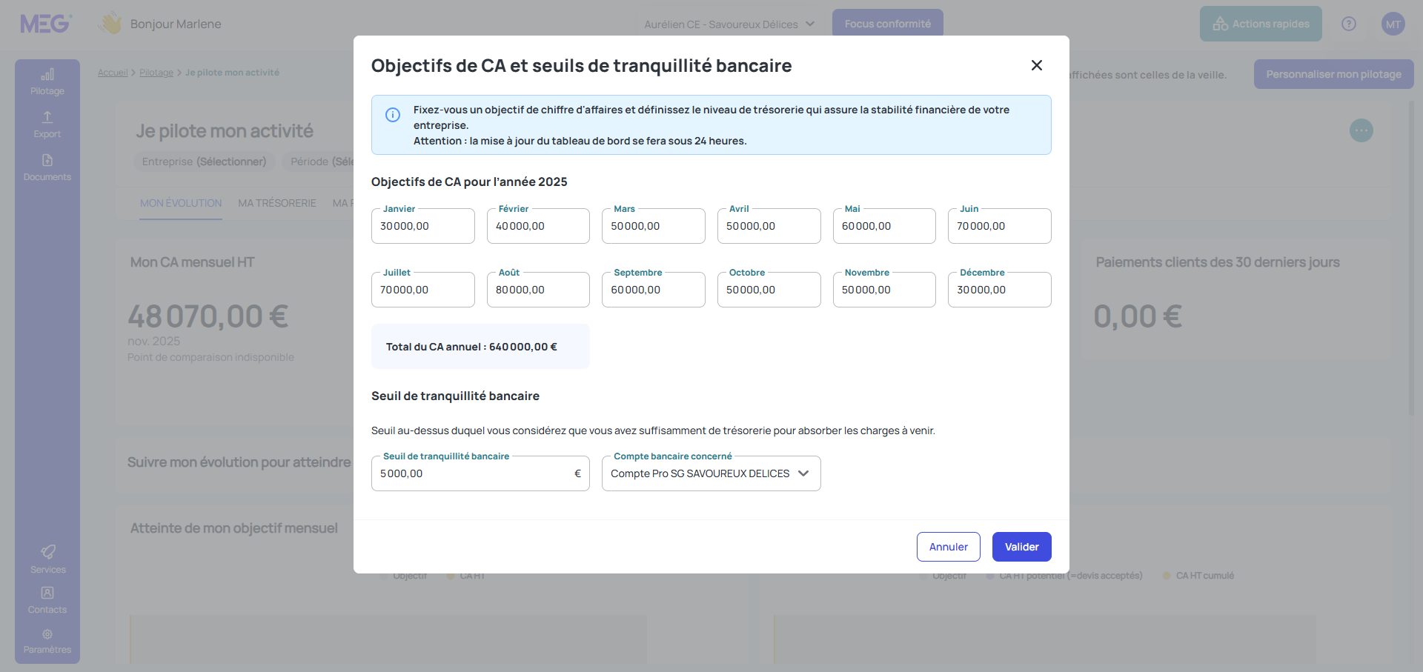Edit the Mars objective field
The width and height of the screenshot is (1423, 672).
point(654,226)
